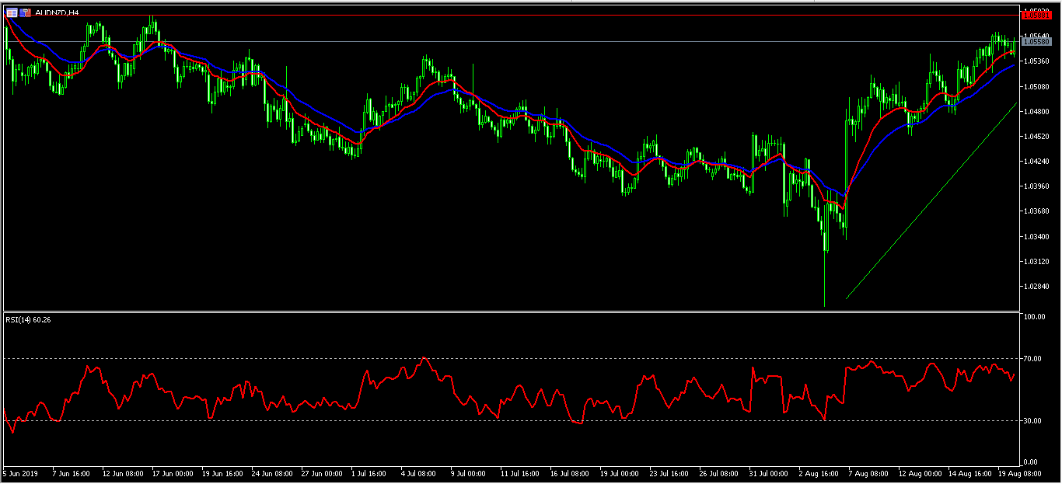The width and height of the screenshot is (1062, 484).
Task: Click the 1.03400 price scale value
Action: [1036, 236]
